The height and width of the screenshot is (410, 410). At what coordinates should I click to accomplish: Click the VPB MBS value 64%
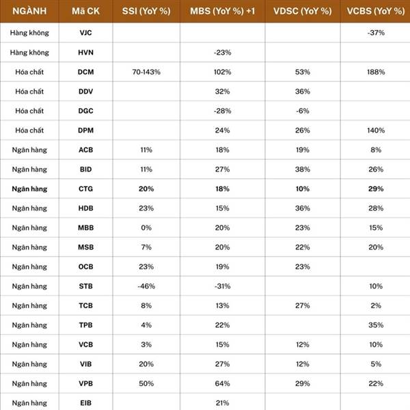pyautogui.click(x=222, y=383)
